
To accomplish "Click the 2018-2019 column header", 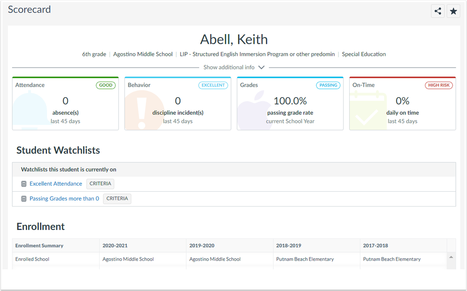I will click(288, 246).
